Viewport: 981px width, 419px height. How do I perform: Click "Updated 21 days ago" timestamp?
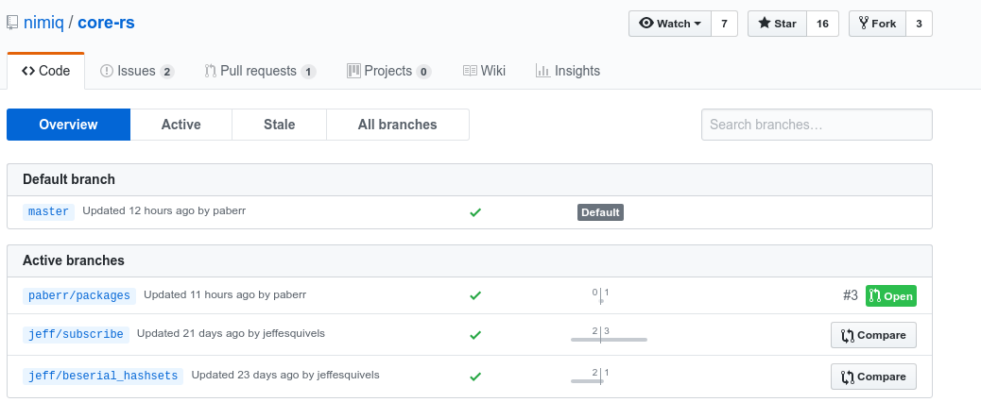coord(191,333)
